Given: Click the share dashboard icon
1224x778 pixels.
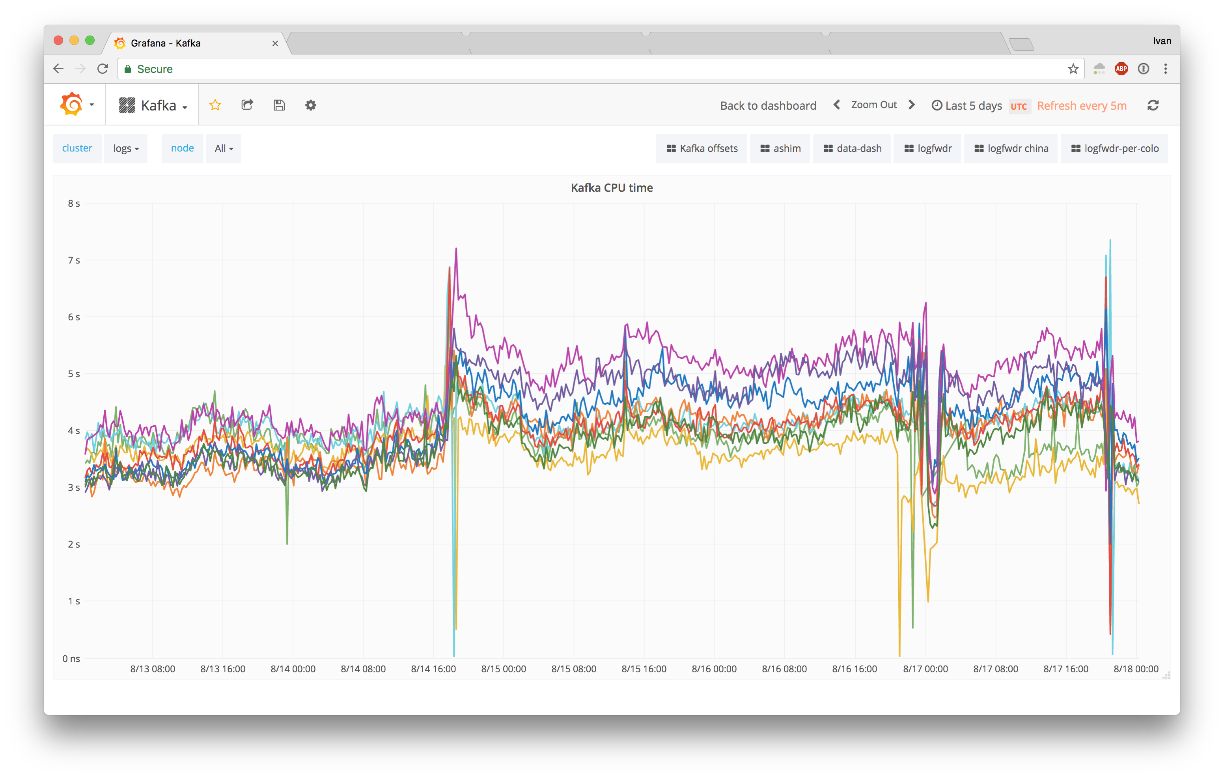Looking at the screenshot, I should click(x=247, y=105).
